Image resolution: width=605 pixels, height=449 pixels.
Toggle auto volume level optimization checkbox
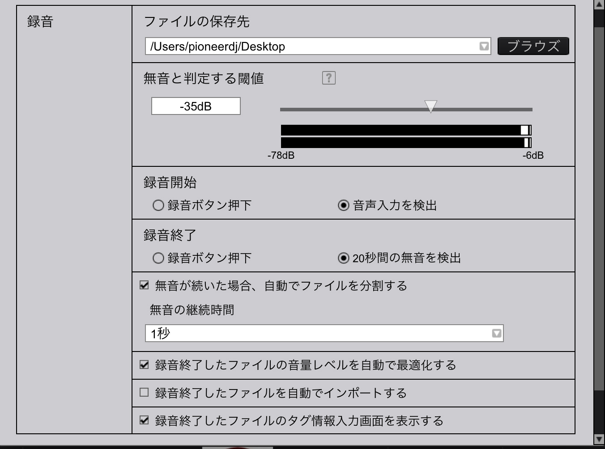(x=144, y=365)
